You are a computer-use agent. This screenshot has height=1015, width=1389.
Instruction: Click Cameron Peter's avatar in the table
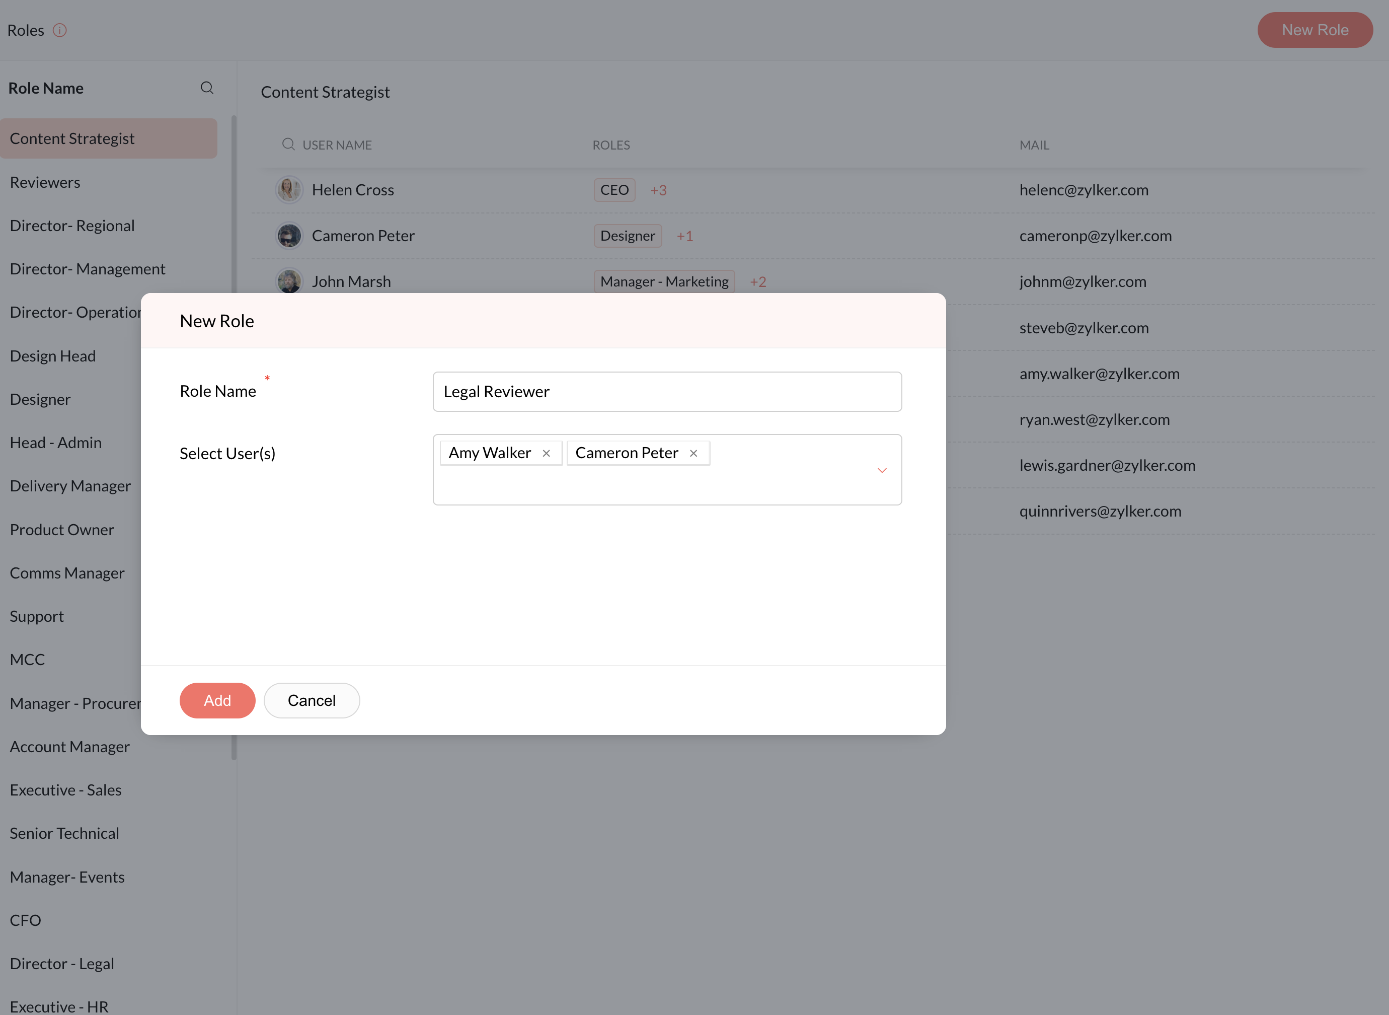(x=288, y=236)
